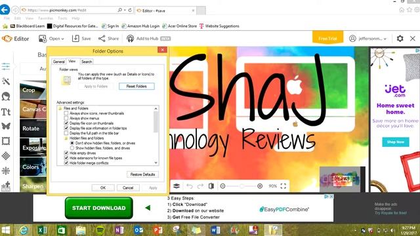420x236 pixels.
Task: Click the Restore Defaults button
Action: click(142, 174)
